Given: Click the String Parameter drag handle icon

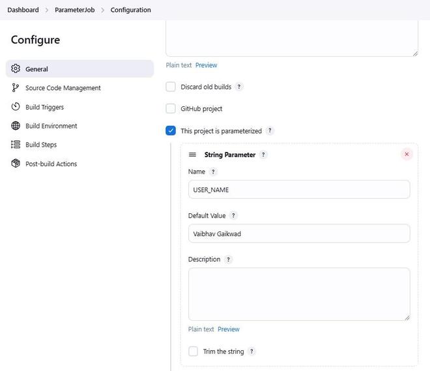Looking at the screenshot, I should pyautogui.click(x=192, y=155).
